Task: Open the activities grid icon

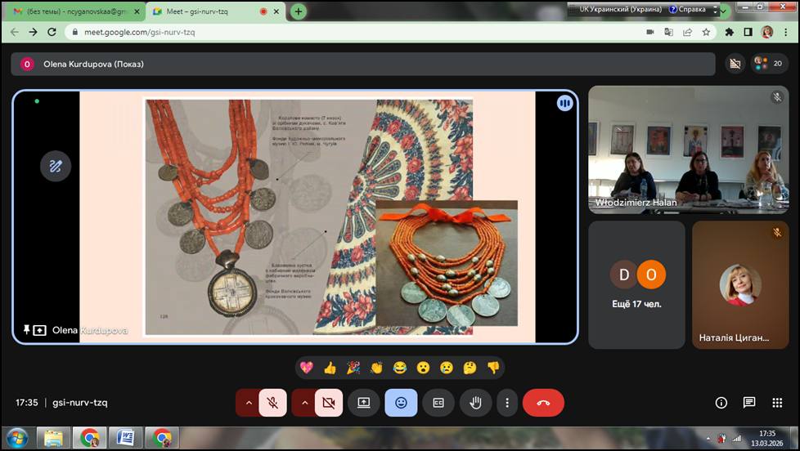Action: pyautogui.click(x=777, y=403)
